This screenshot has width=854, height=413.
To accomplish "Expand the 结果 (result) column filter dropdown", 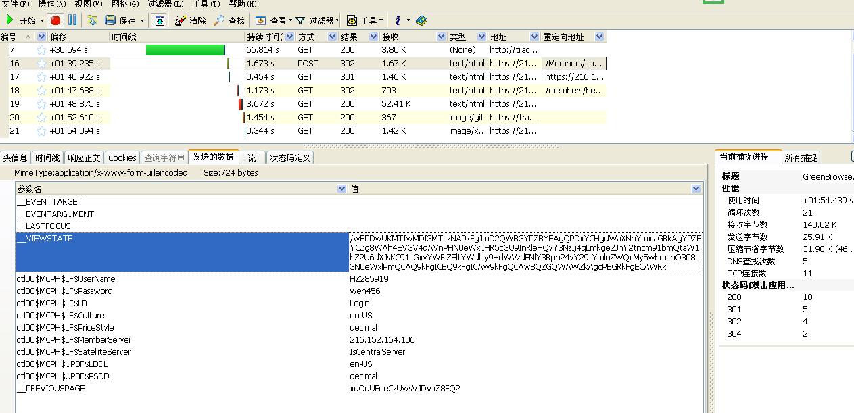I will click(372, 37).
